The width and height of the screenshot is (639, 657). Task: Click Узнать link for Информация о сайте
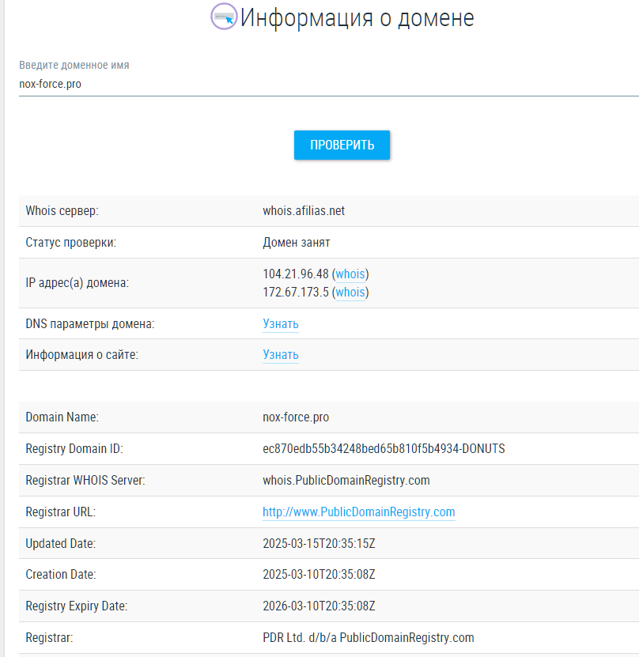280,355
